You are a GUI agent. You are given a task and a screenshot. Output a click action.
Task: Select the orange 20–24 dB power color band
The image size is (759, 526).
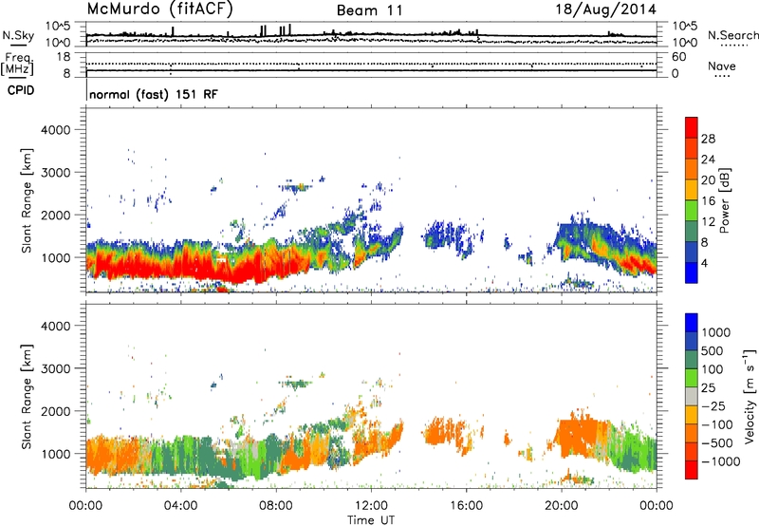692,169
